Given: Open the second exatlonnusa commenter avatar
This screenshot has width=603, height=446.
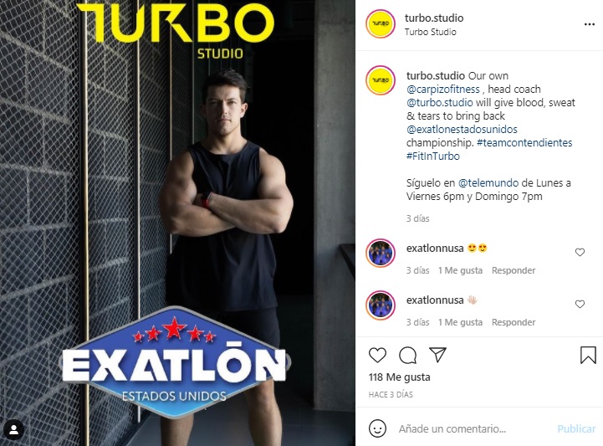Looking at the screenshot, I should pyautogui.click(x=381, y=305).
